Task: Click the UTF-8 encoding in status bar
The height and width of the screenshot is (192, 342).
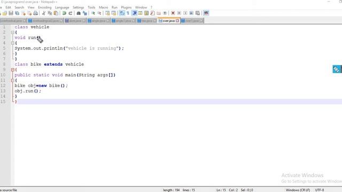Action: [x=320, y=190]
